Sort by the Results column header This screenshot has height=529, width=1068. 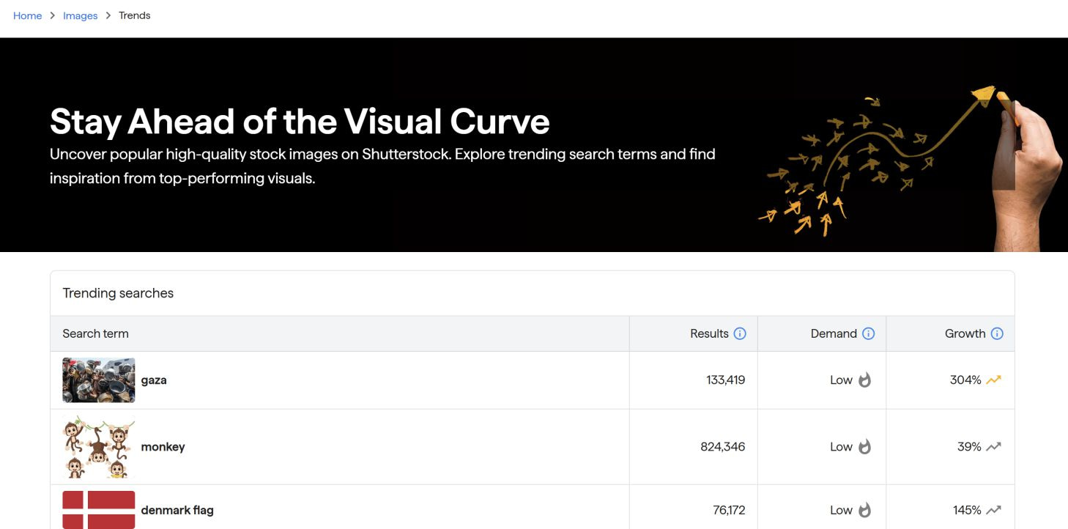[x=709, y=333]
